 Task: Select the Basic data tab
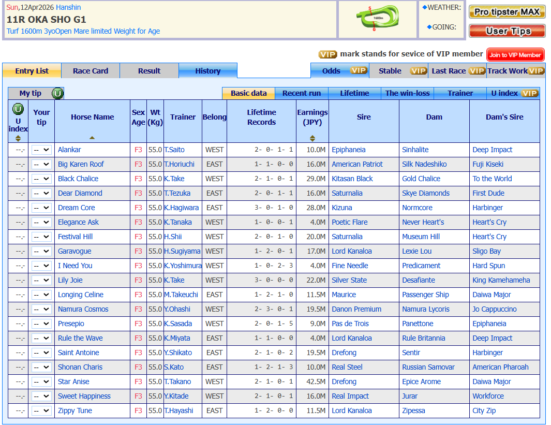[x=249, y=93]
